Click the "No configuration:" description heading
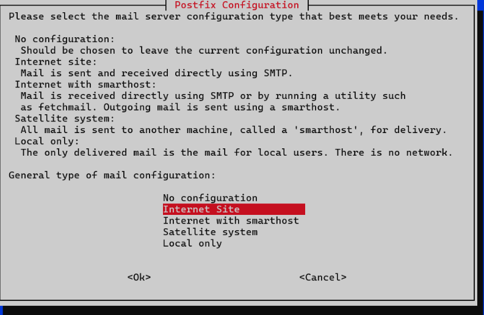484x315 pixels. click(x=65, y=39)
